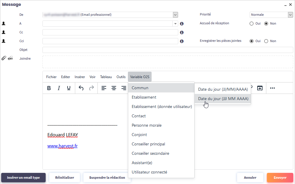Click Insérer un email type
The width and height of the screenshot is (295, 184).
pyautogui.click(x=23, y=178)
